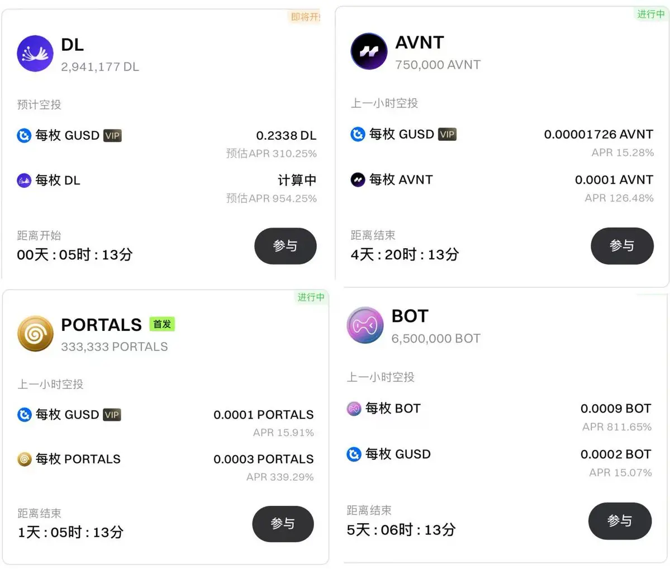Click the 首发 tag next to PORTALS

[162, 324]
